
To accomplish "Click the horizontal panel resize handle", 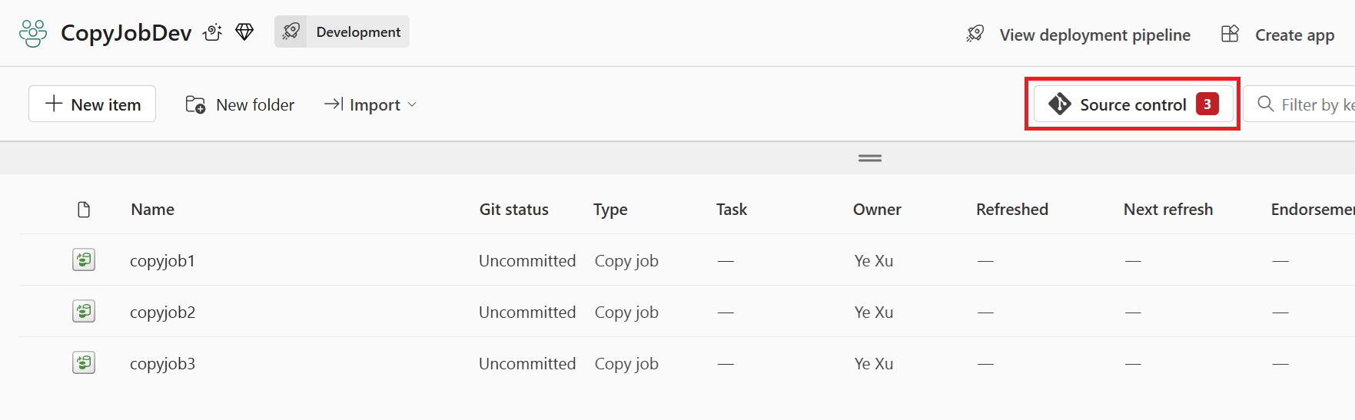I will point(870,158).
